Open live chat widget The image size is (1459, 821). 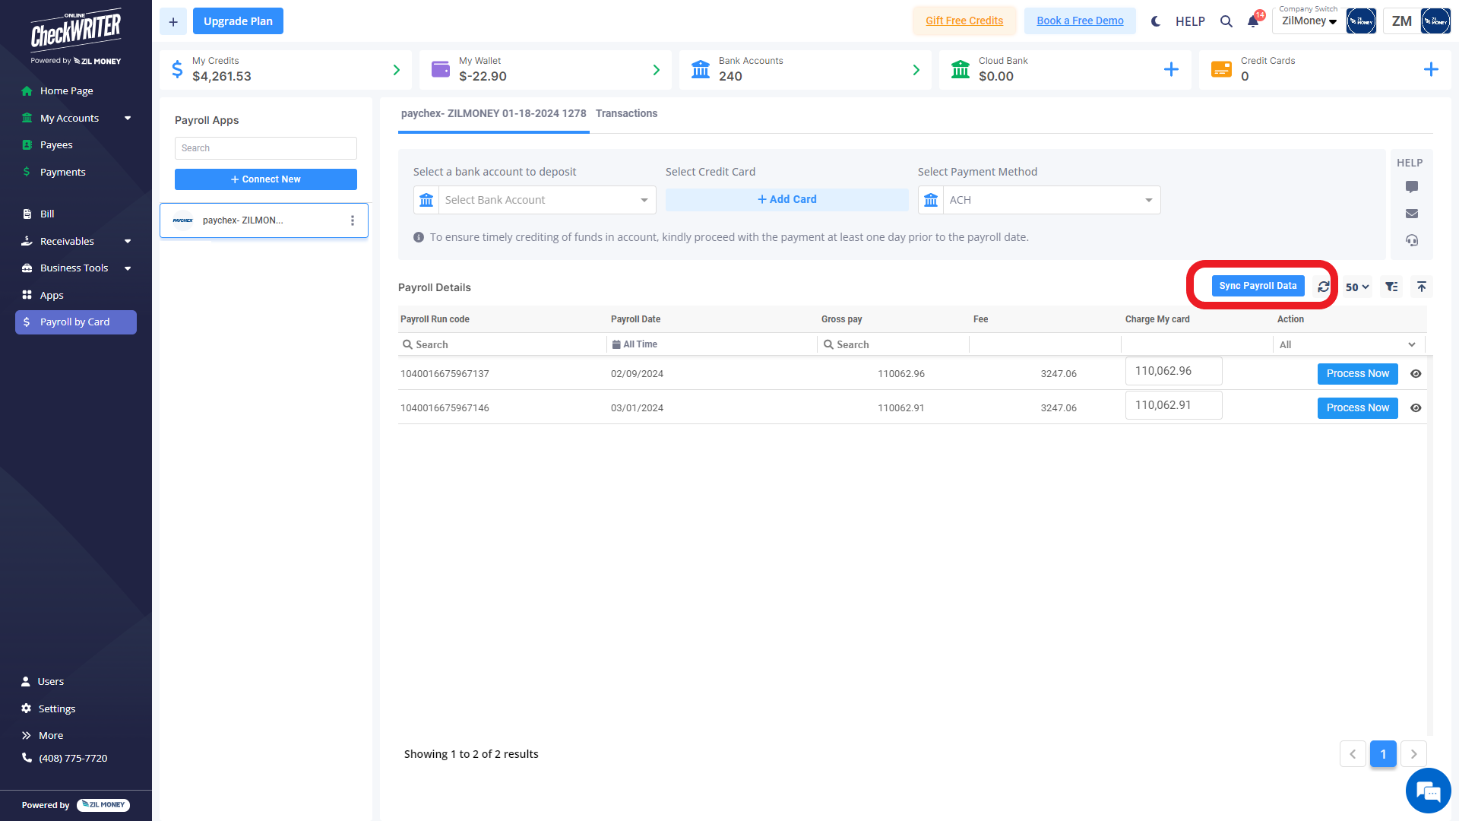pyautogui.click(x=1429, y=791)
